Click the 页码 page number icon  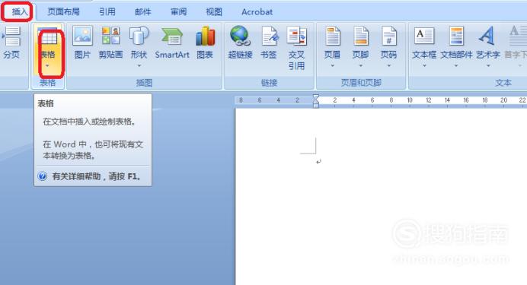click(x=389, y=36)
